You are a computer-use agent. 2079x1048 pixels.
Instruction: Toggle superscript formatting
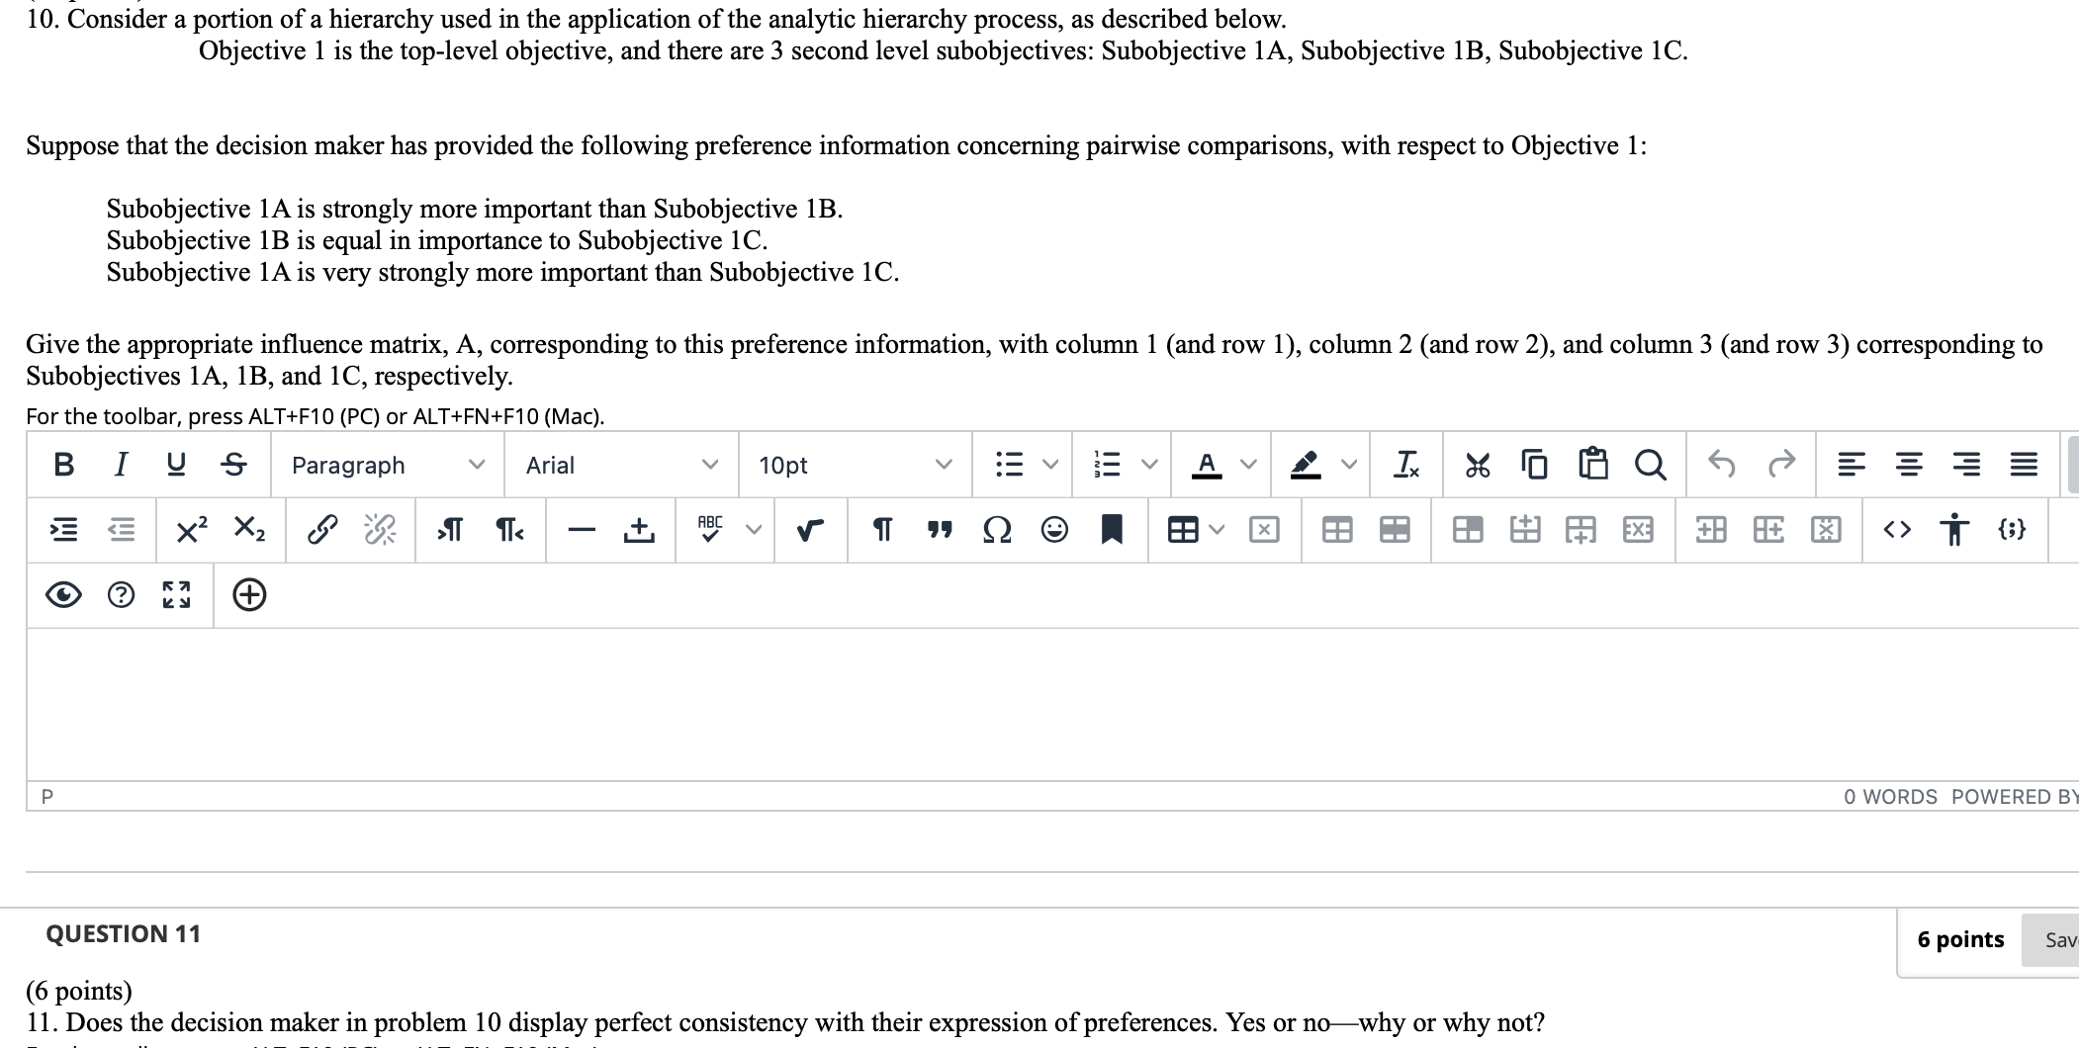click(191, 531)
